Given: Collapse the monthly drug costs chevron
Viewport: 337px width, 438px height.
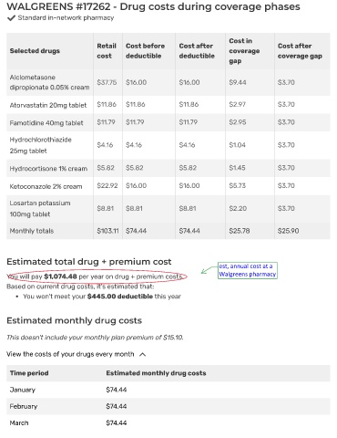Looking at the screenshot, I should tap(143, 354).
